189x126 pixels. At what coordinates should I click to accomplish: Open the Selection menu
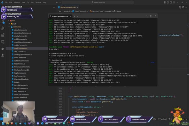pyautogui.click(x=17, y=3)
